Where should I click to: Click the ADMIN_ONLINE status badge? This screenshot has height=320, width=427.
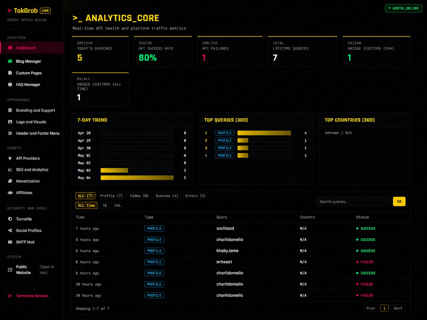[403, 8]
